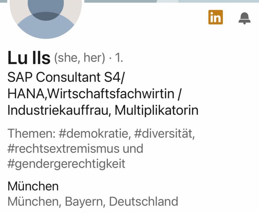Tap the München line above the location
259x213 pixels.
point(33,186)
